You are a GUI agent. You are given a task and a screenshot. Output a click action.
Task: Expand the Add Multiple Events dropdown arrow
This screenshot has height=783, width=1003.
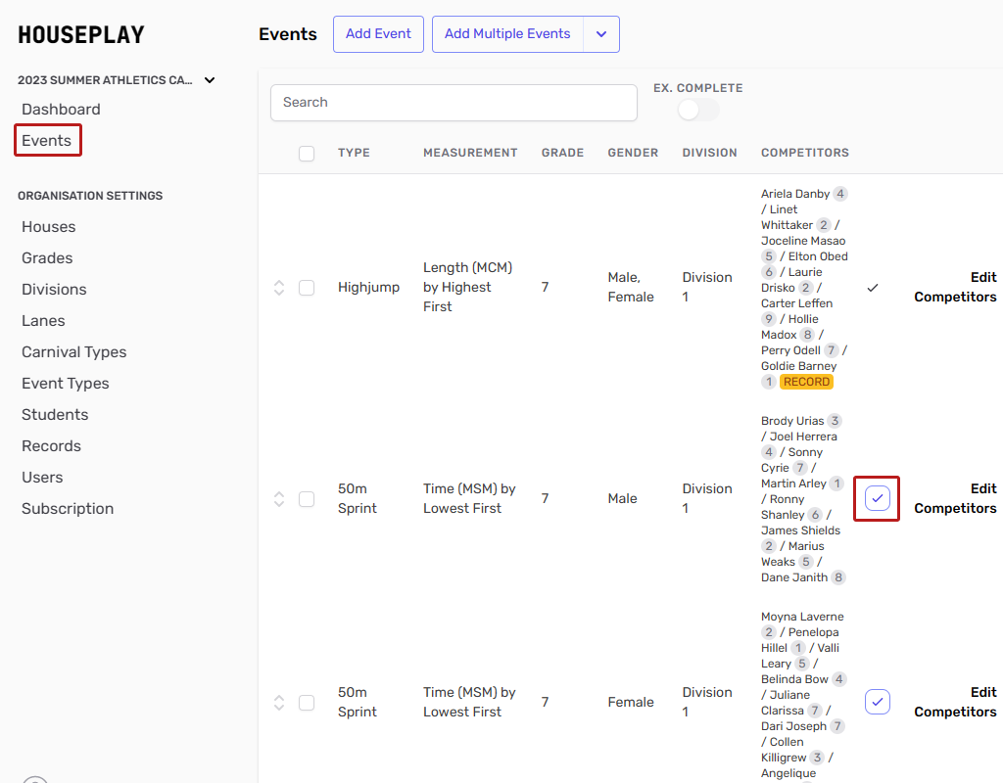tap(601, 34)
